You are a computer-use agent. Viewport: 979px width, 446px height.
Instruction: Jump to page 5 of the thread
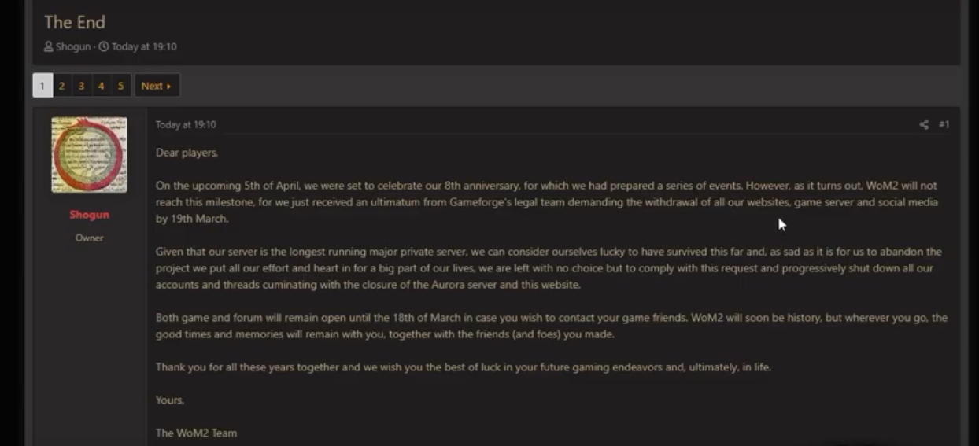(x=120, y=86)
